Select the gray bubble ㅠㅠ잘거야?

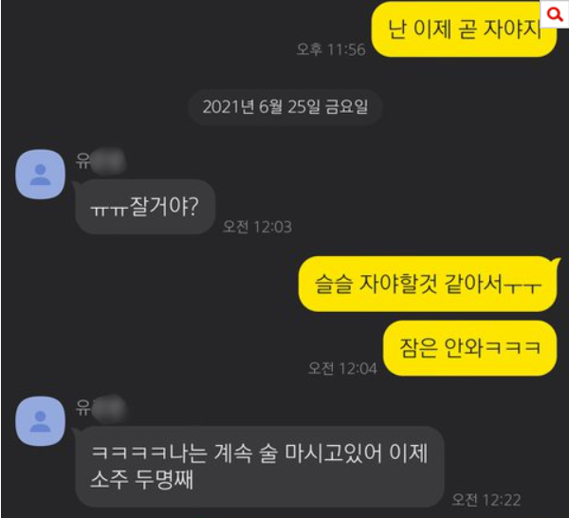(x=145, y=207)
